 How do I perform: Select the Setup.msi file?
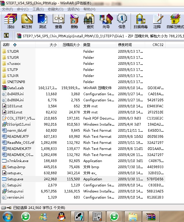point(14,191)
